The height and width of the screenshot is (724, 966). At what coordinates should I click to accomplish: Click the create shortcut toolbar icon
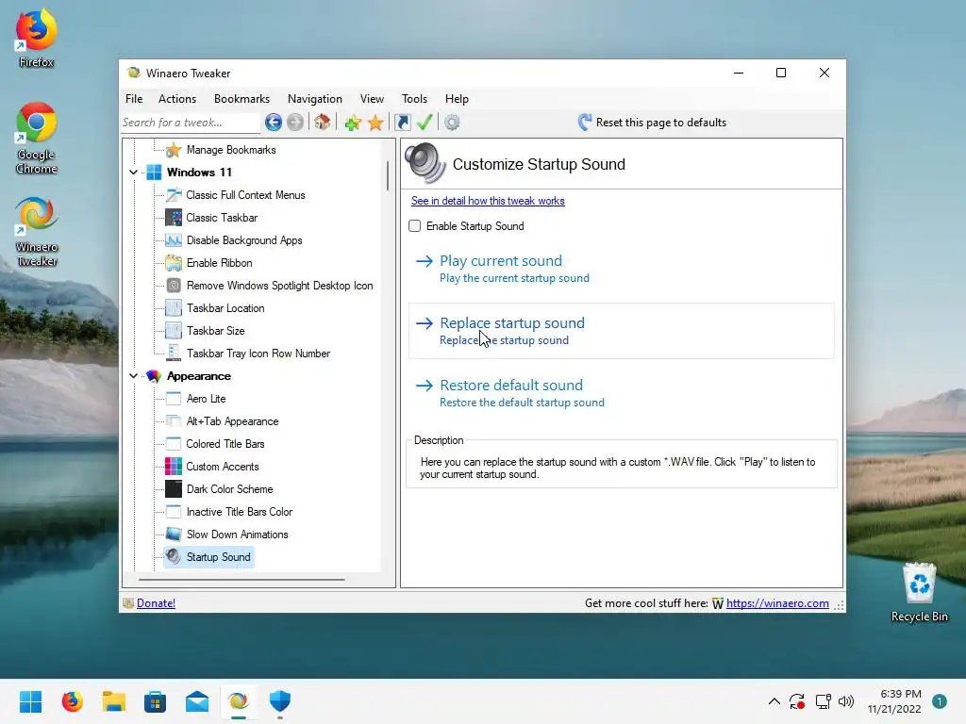402,123
